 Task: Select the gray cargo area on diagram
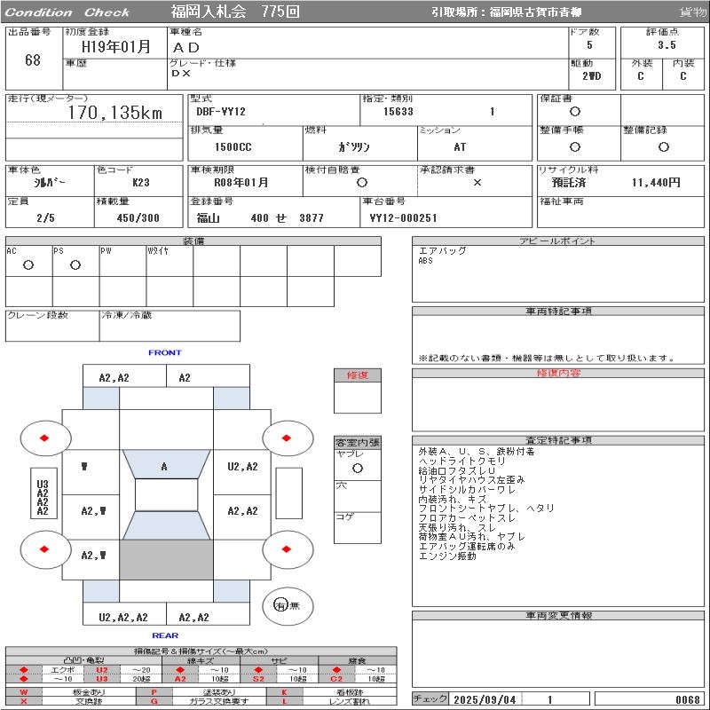166,559
